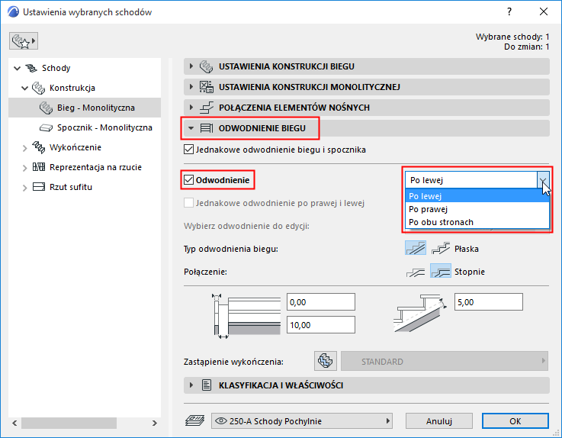Click tree panel horizontal scrollbar thumb
Screen dimensions: 562x438
coord(69,423)
